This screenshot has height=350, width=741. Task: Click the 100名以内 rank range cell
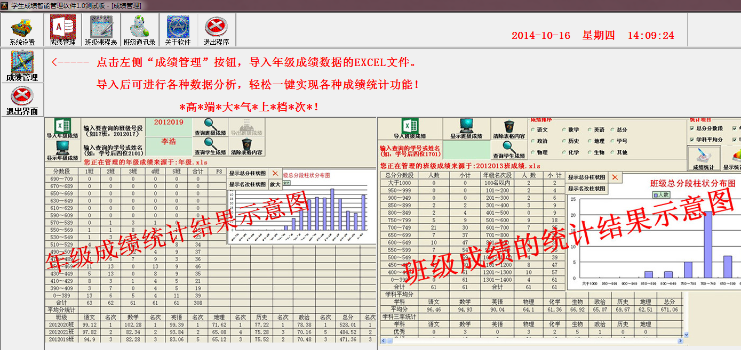[497, 183]
